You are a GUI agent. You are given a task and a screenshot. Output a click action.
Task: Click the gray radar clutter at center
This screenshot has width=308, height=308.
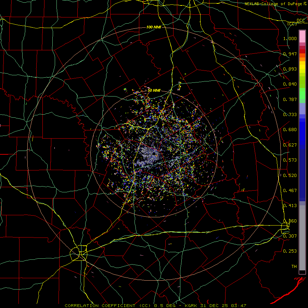[x=149, y=155]
